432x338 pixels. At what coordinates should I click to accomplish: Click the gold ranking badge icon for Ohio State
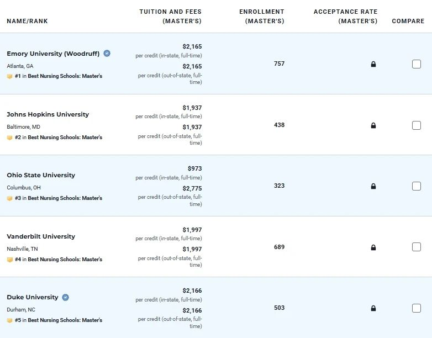[9, 198]
